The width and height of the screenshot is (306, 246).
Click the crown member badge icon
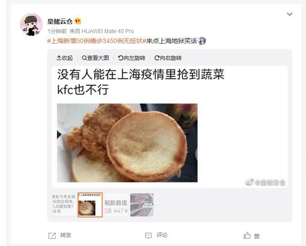[78, 21]
